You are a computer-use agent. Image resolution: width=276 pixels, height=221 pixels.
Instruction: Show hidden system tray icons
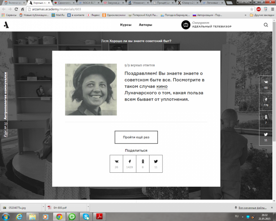tap(242, 217)
